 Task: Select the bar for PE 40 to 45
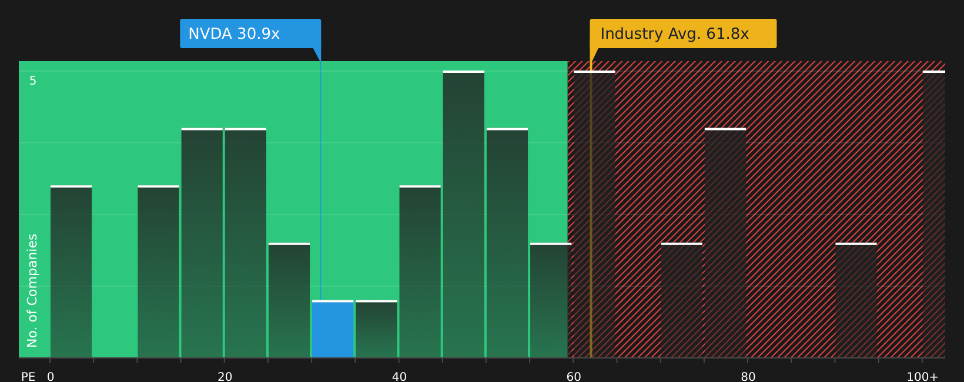click(x=420, y=272)
